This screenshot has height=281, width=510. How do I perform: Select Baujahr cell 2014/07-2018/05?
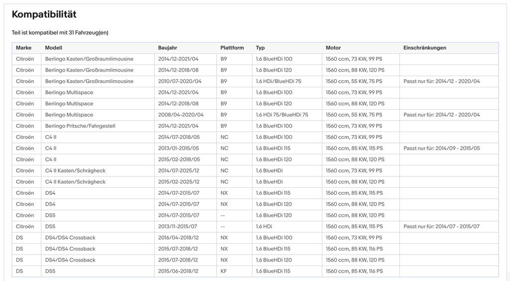click(179, 137)
